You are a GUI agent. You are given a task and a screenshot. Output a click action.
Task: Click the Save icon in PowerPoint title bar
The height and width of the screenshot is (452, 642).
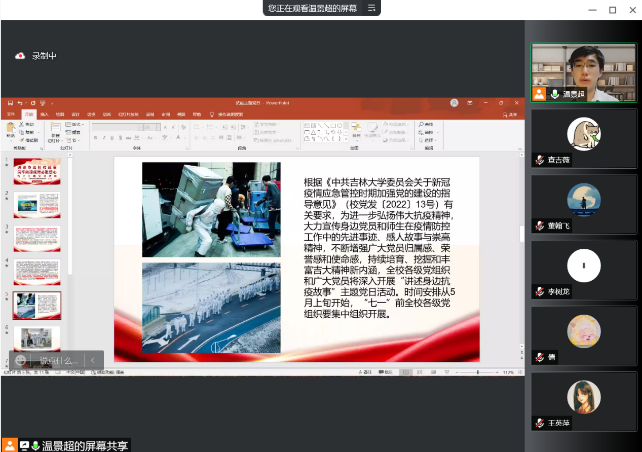pyautogui.click(x=10, y=103)
